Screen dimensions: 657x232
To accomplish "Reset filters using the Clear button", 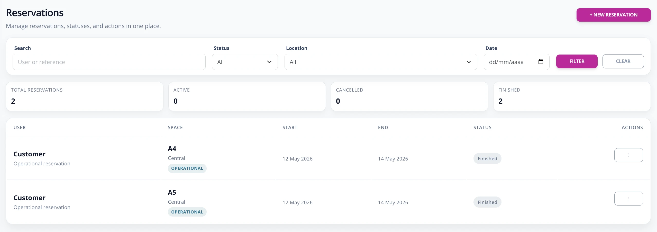I will pos(623,61).
